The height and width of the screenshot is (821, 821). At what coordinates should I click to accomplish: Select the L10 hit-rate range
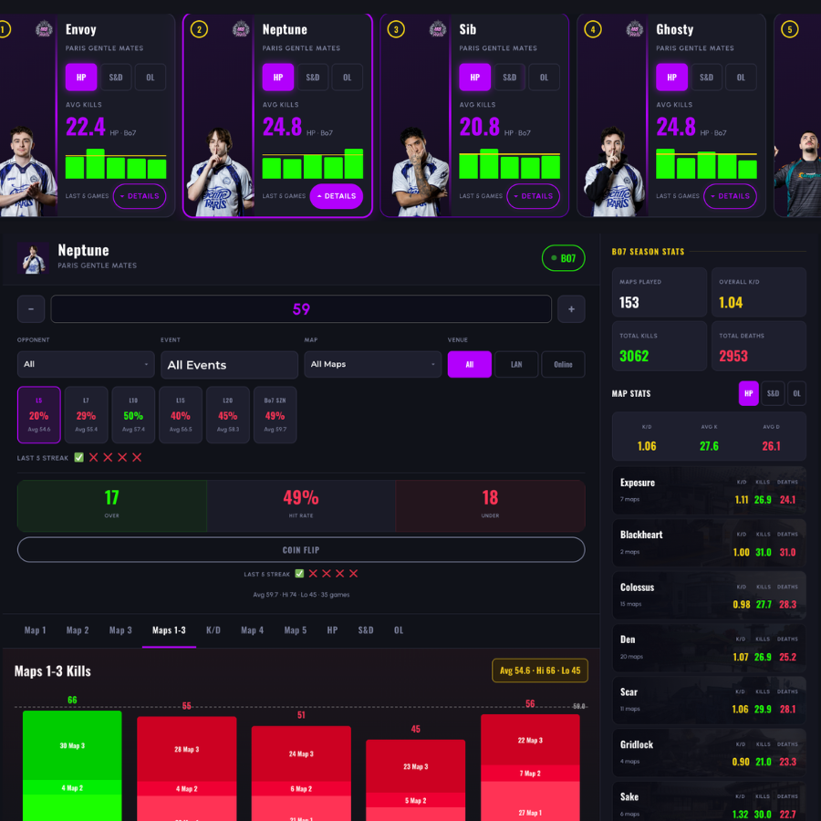[133, 415]
